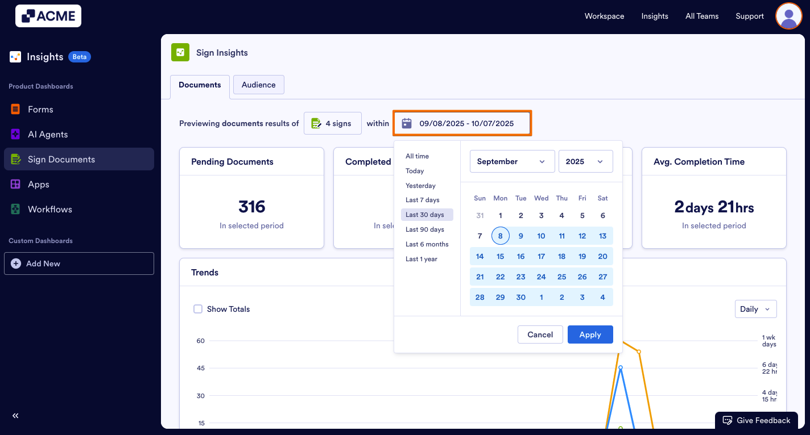Viewport: 810px width, 435px height.
Task: Switch date preset to All time
Action: [416, 156]
